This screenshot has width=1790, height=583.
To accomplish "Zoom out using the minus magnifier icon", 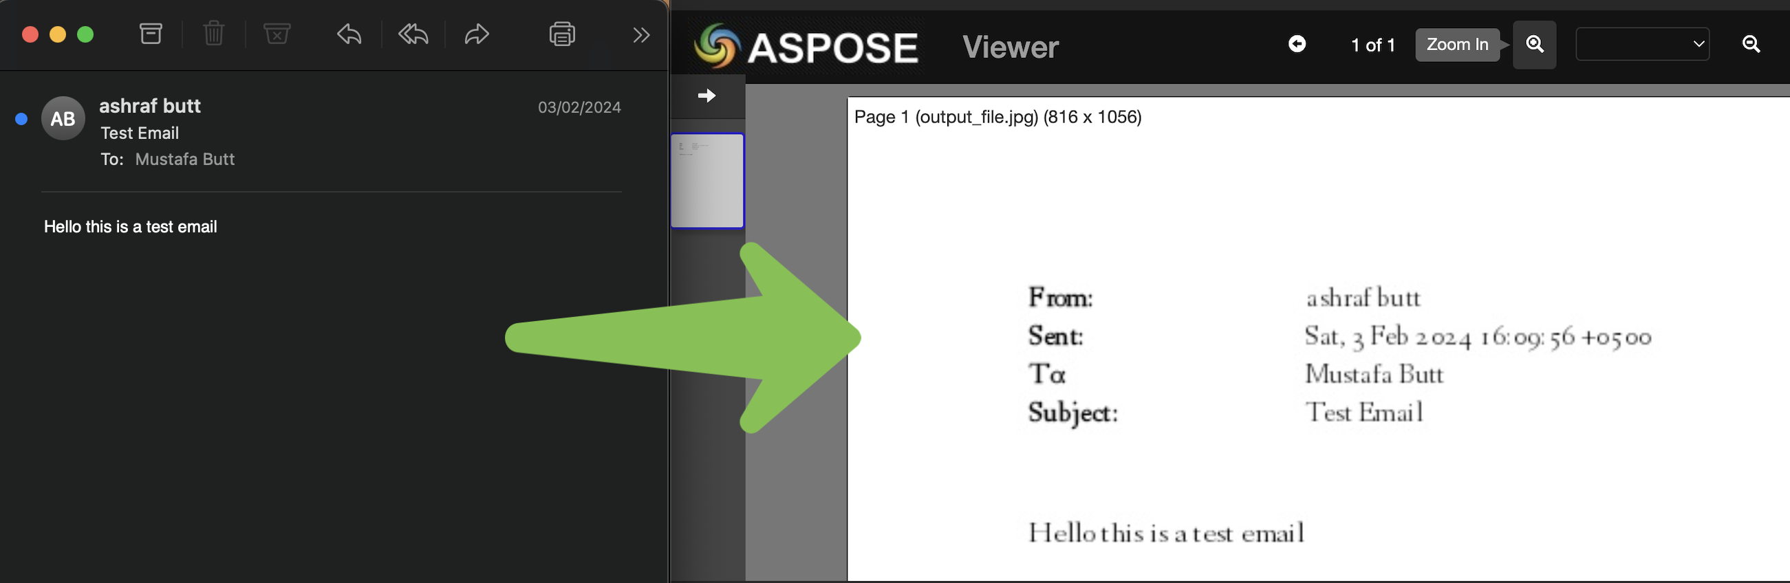I will pos(1751,45).
